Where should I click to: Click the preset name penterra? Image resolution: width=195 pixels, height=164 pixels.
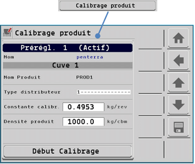pyautogui.click(x=90, y=57)
